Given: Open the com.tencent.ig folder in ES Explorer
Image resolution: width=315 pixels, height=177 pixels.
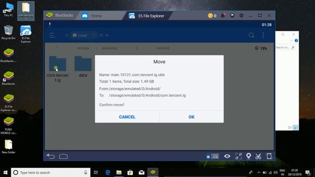Looking at the screenshot, I should click(x=58, y=69).
